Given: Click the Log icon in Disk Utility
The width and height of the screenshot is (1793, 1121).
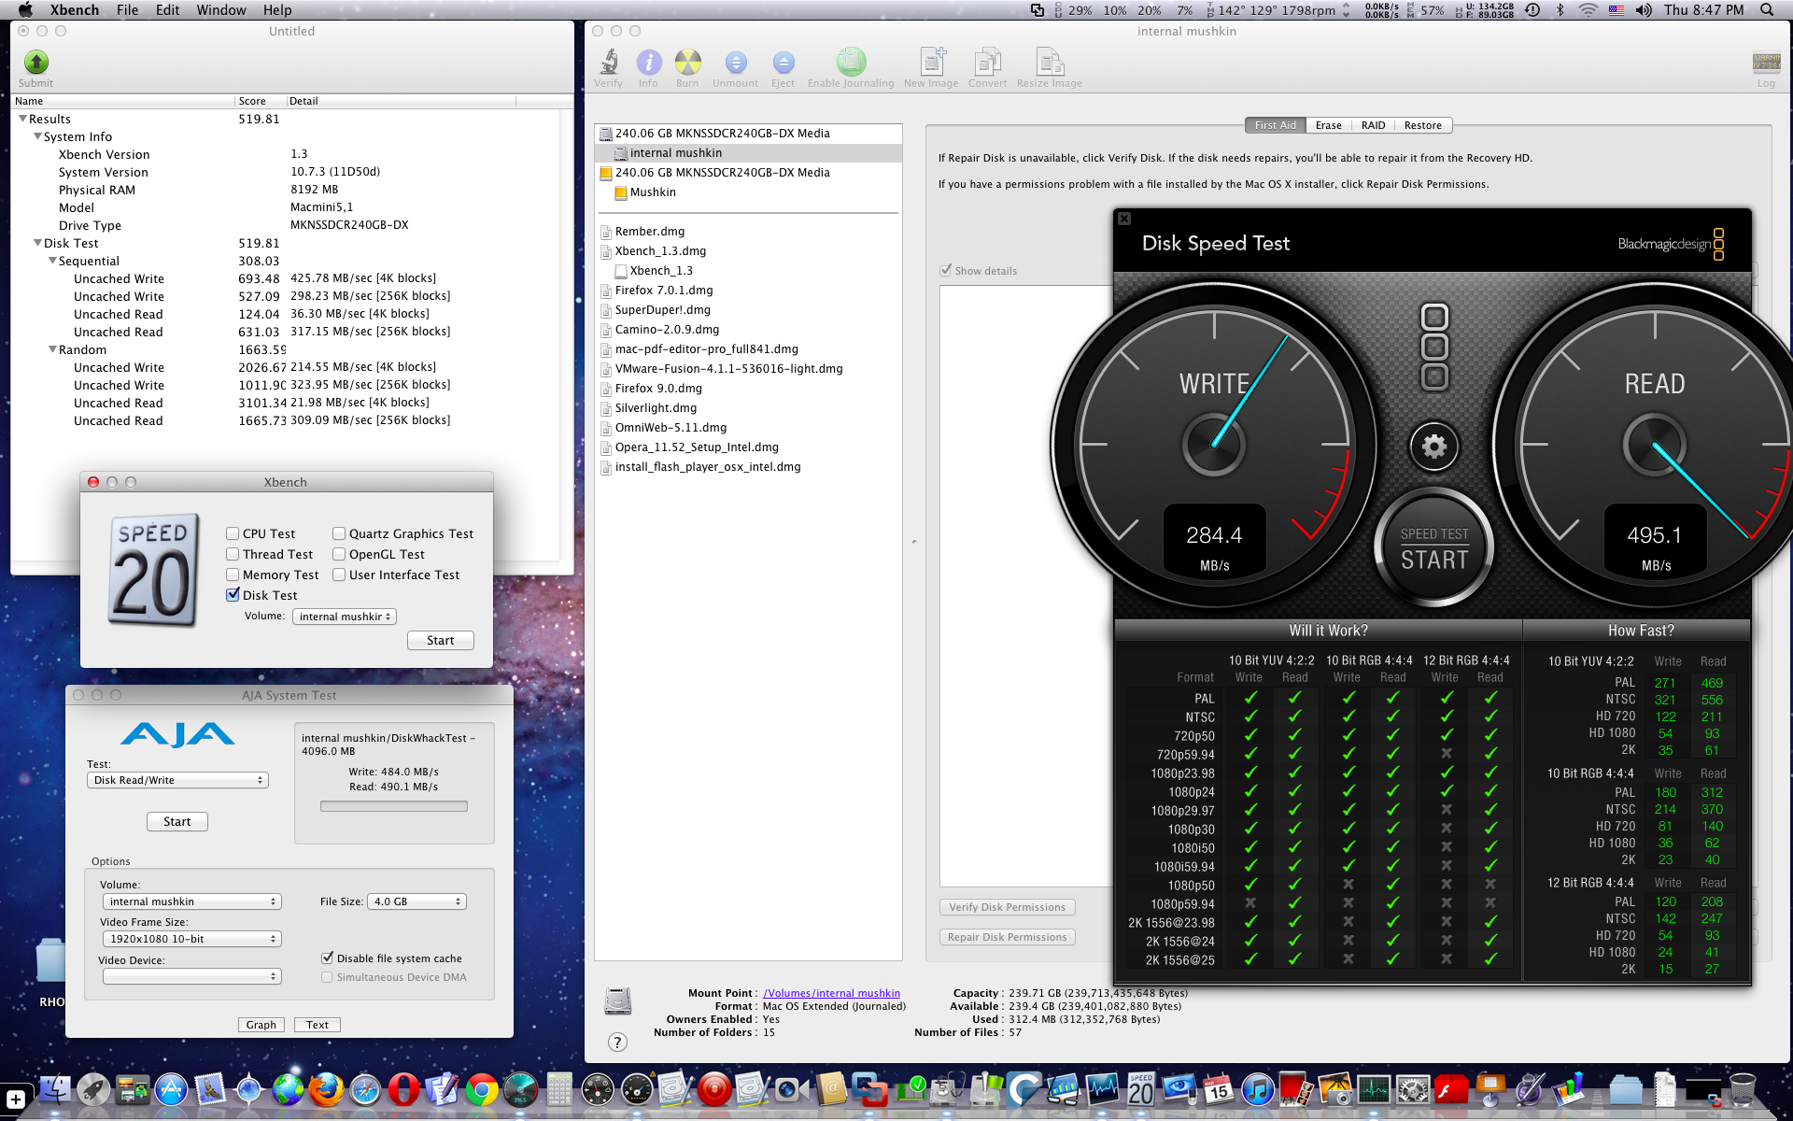Looking at the screenshot, I should tap(1765, 63).
